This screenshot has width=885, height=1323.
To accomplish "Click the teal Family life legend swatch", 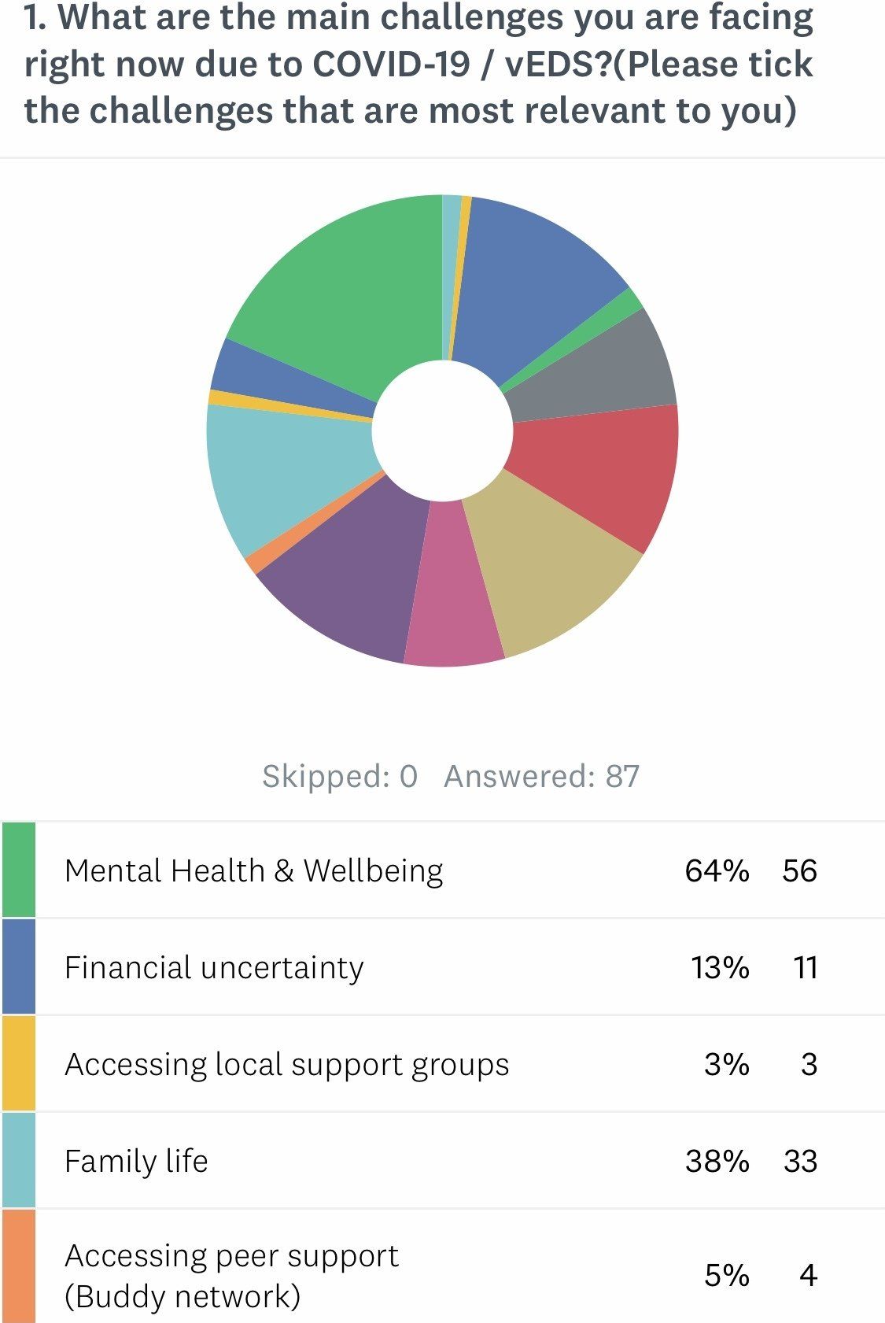I will pos(19,1160).
